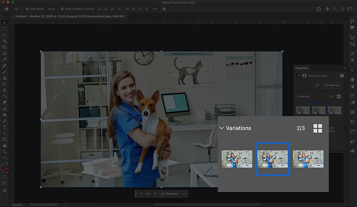This screenshot has height=207, width=357.
Task: Select the Crop tool
Action: coord(4,47)
